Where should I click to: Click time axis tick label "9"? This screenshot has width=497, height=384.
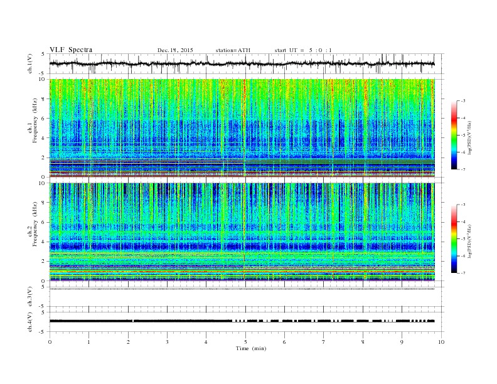click(402, 342)
